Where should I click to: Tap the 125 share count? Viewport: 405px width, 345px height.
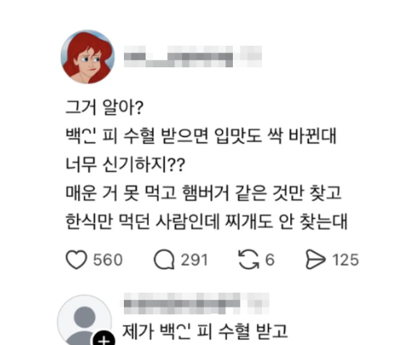coord(346,260)
